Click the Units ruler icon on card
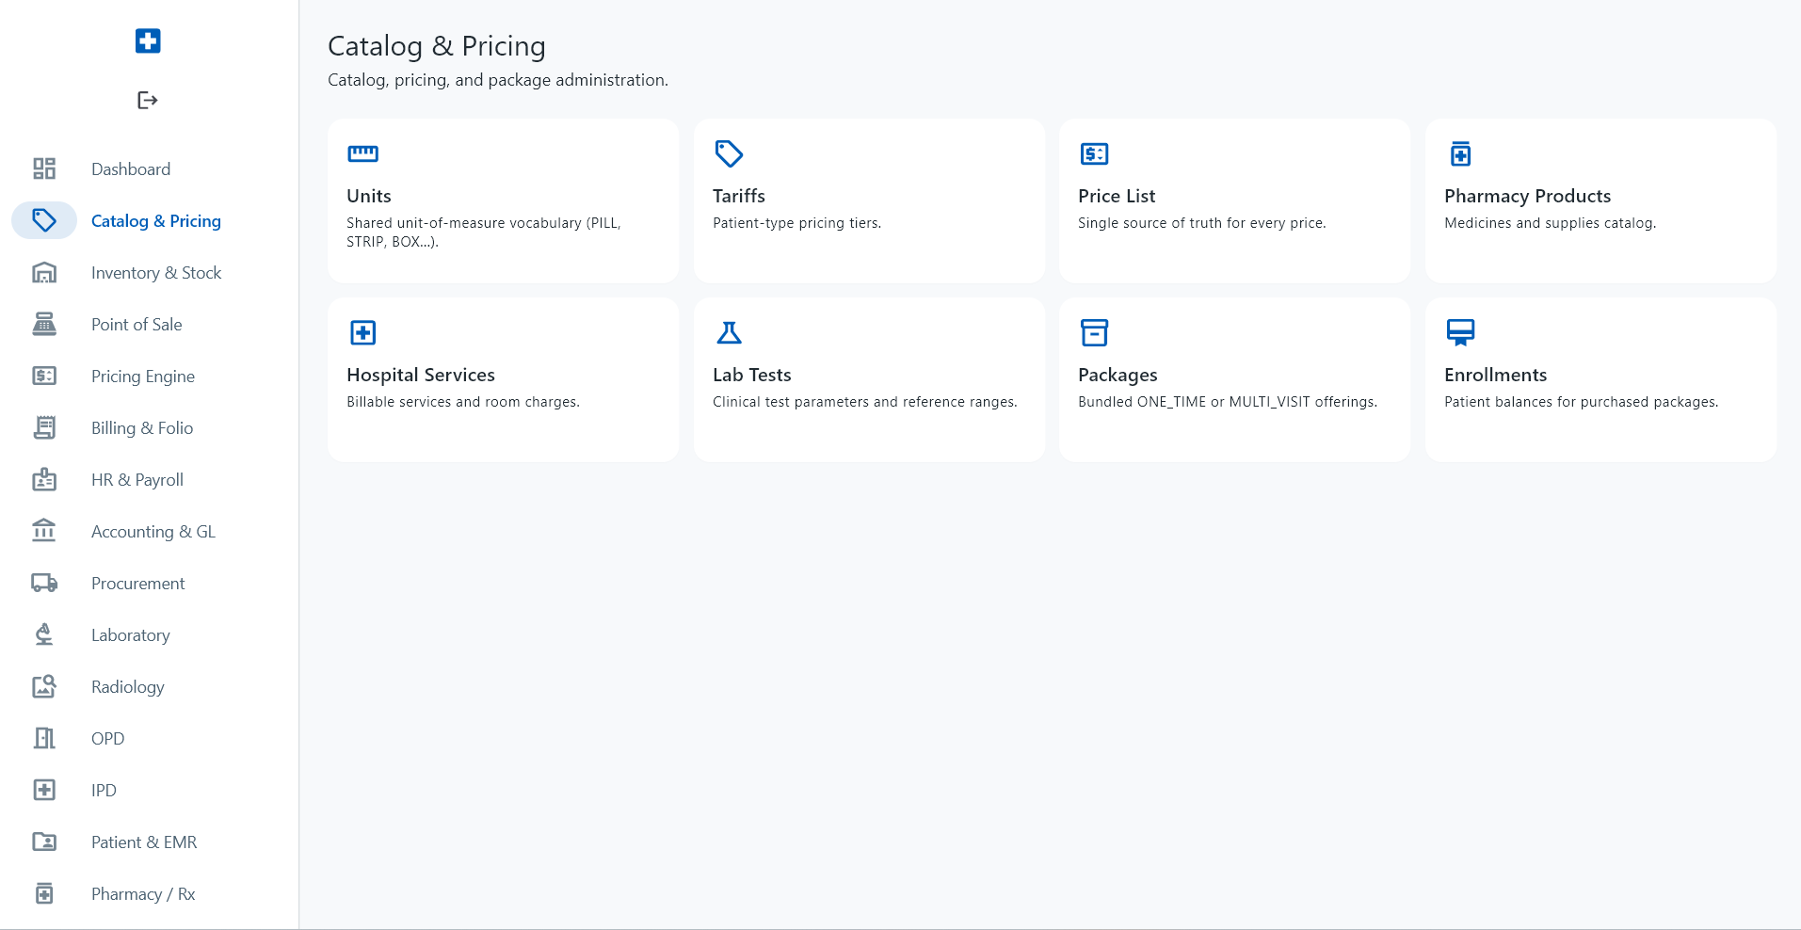1801x930 pixels. (x=363, y=153)
